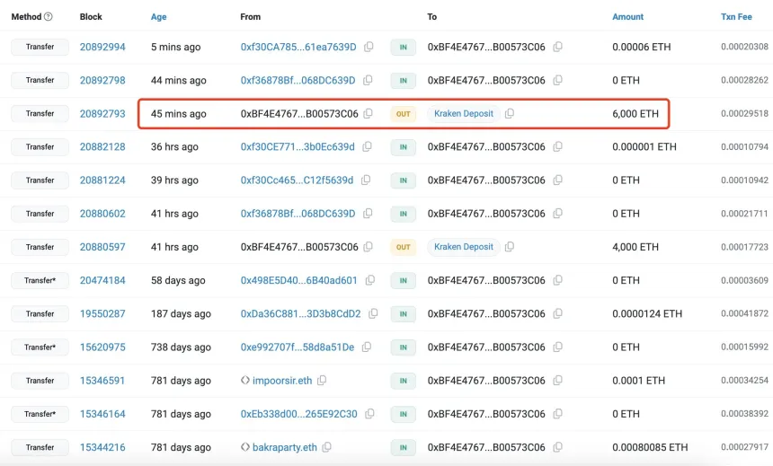The image size is (773, 466).
Task: Click the Kraken Deposit label in 6,000 ETH row
Action: tap(464, 114)
